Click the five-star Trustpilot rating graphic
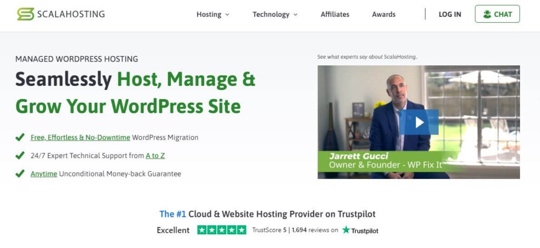The width and height of the screenshot is (540, 248). [x=222, y=230]
